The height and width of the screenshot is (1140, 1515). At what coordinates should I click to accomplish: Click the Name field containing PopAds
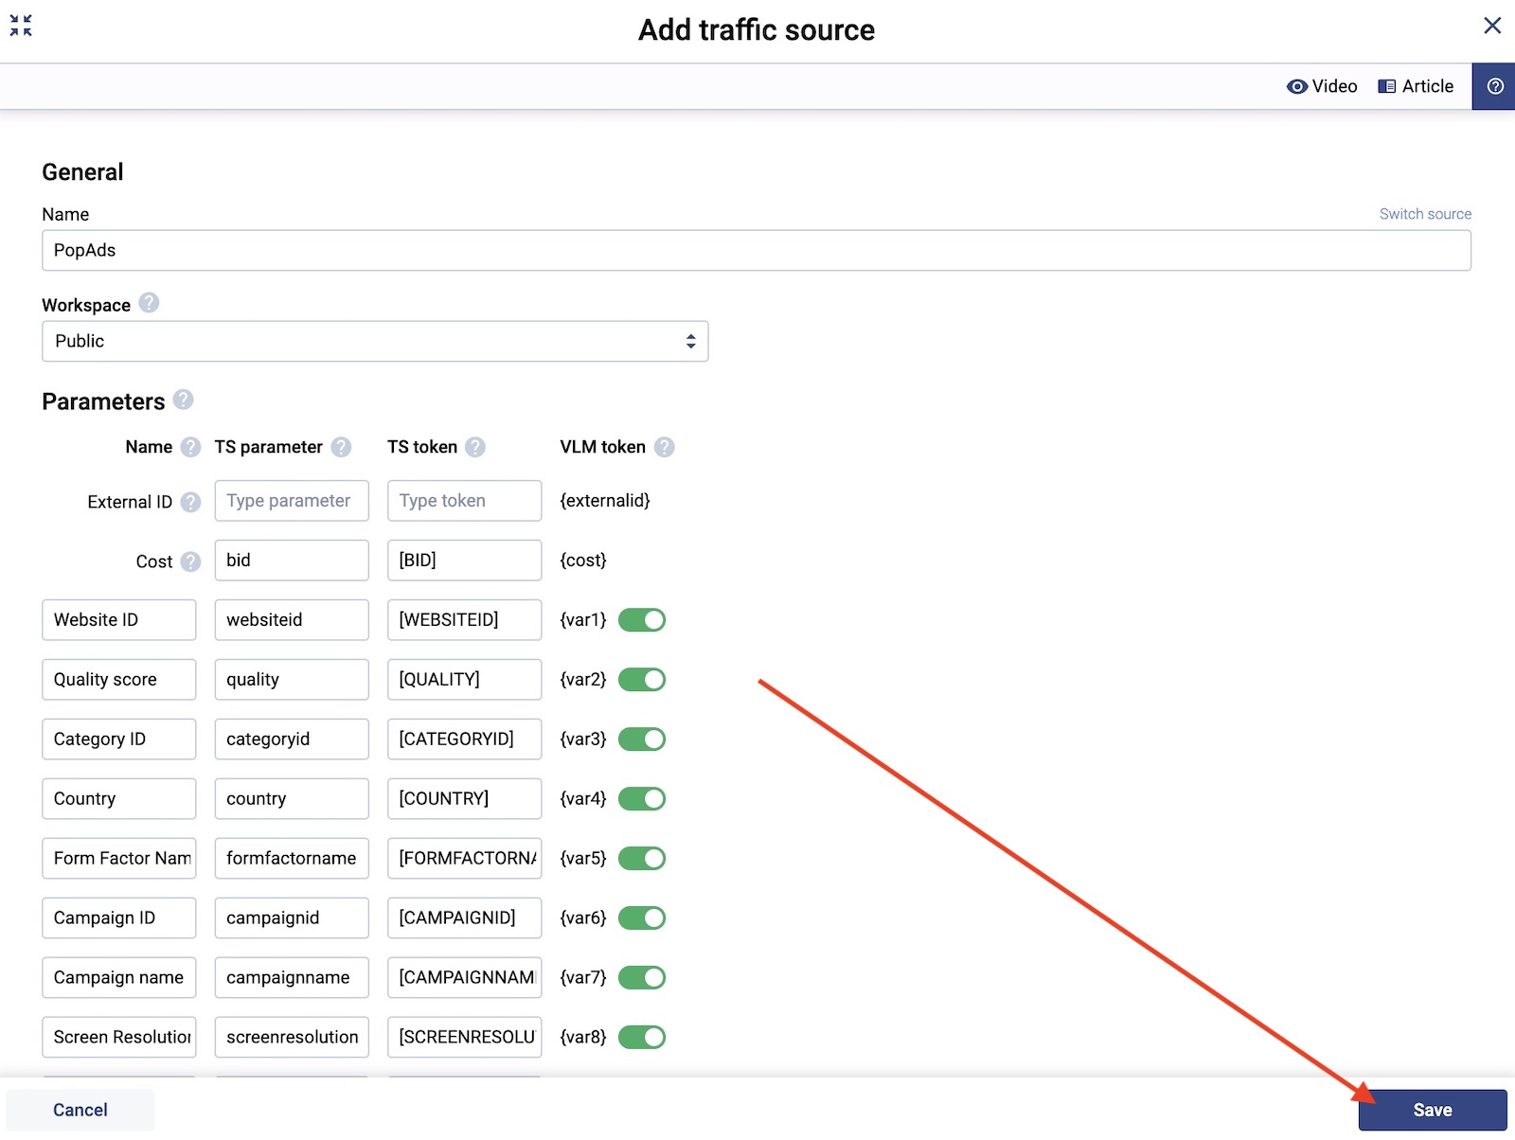tap(756, 251)
